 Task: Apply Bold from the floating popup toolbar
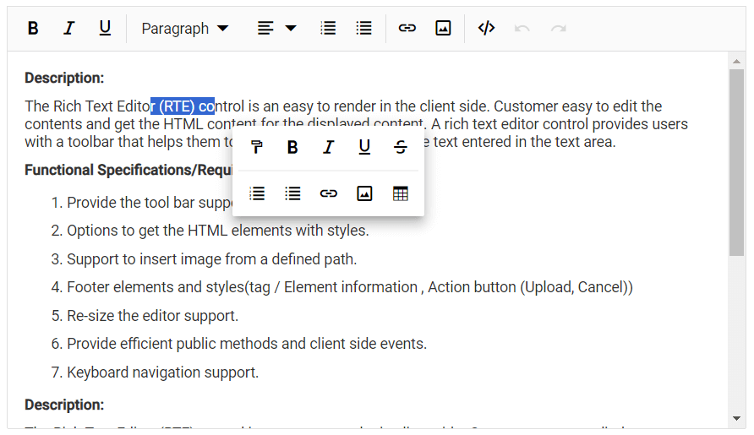click(x=292, y=148)
